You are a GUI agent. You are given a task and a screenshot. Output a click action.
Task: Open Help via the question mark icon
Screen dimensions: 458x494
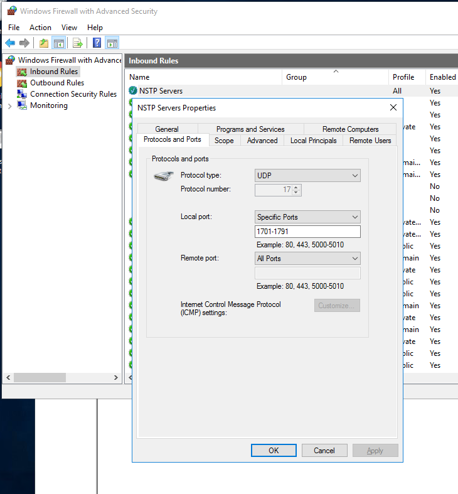97,43
